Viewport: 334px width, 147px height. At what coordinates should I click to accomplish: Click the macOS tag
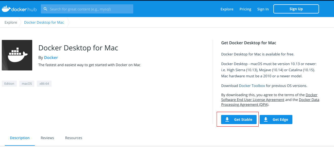pos(27,84)
